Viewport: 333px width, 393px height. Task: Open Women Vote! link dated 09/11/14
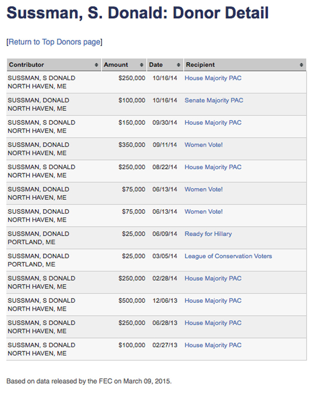tap(203, 145)
